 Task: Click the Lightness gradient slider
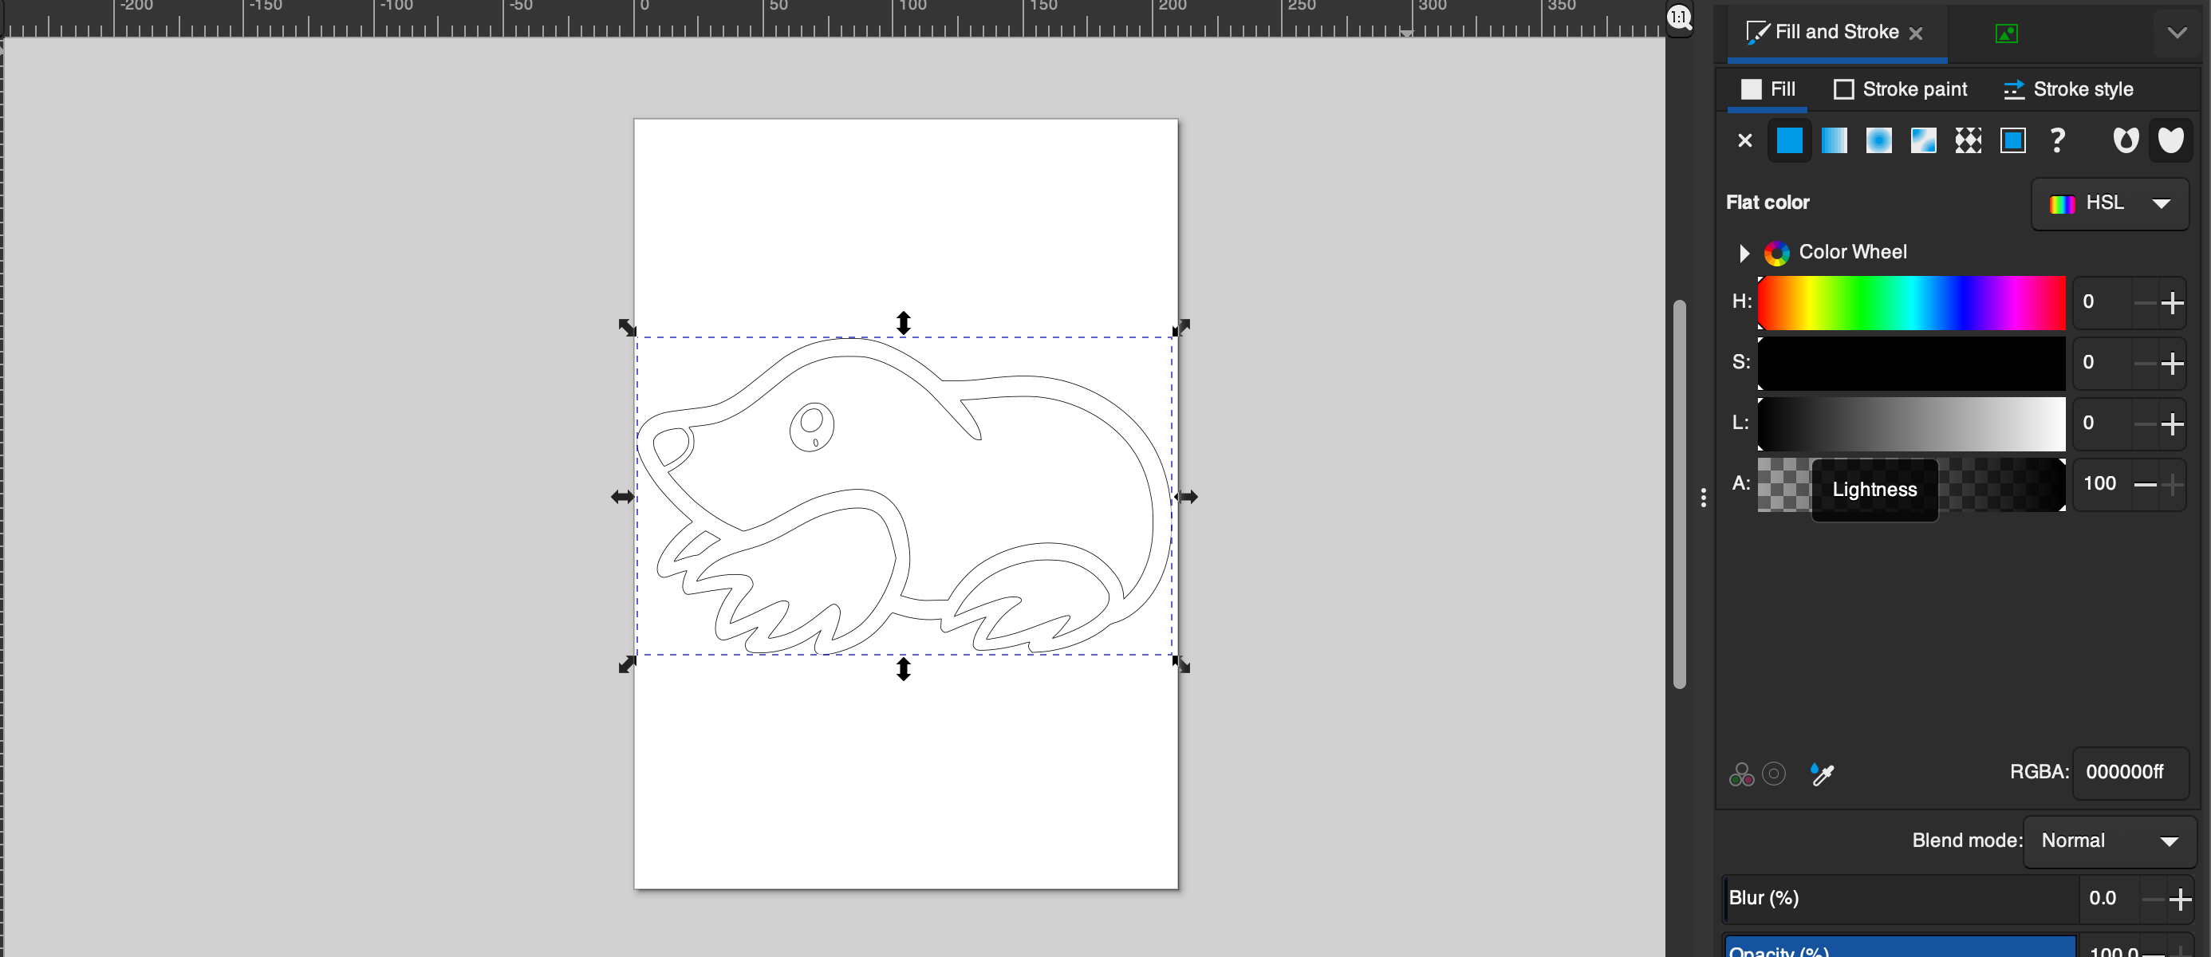[x=1911, y=423]
